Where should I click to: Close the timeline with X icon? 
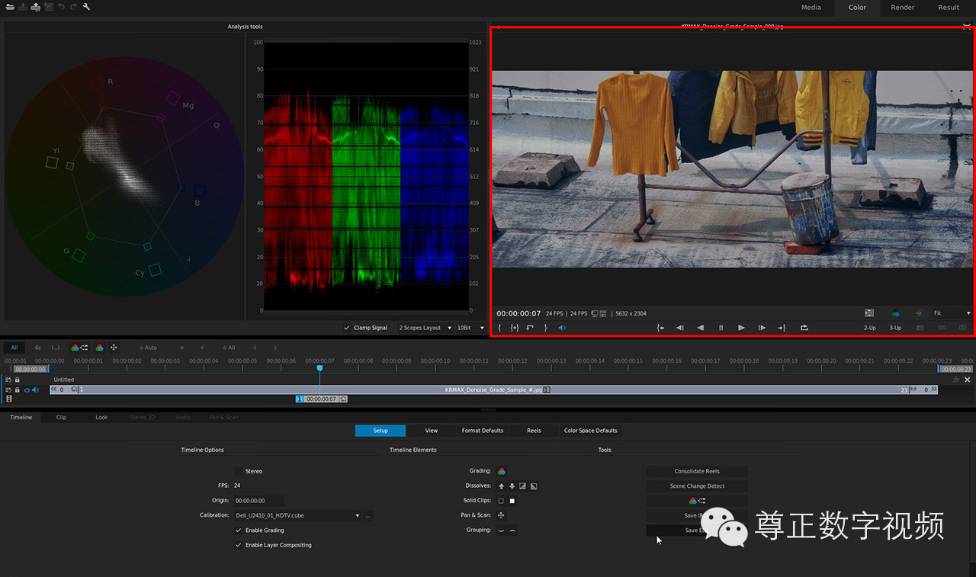pyautogui.click(x=968, y=380)
